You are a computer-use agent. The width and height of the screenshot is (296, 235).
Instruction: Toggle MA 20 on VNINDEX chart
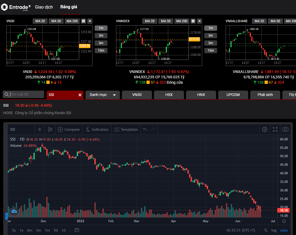pos(150,21)
